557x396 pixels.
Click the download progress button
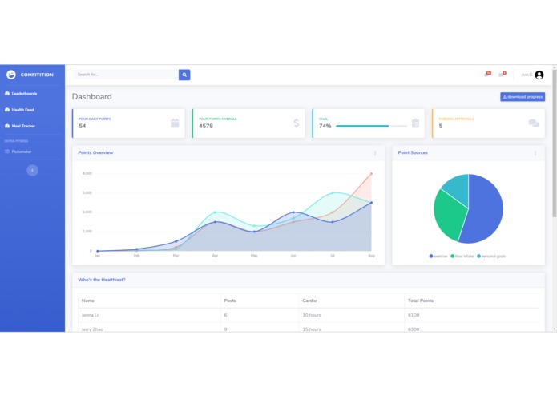tap(523, 97)
